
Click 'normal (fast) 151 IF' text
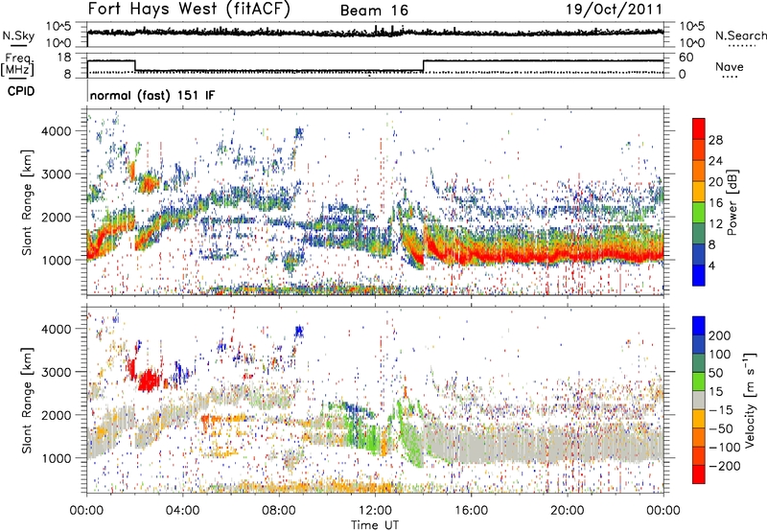coord(152,95)
